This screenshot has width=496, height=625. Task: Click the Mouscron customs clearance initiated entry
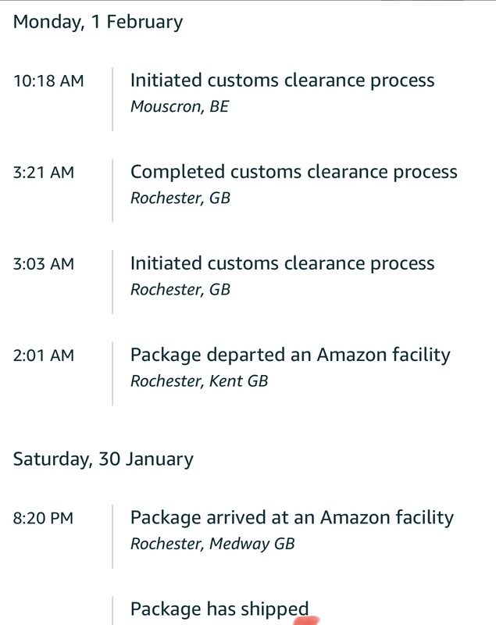coord(282,80)
